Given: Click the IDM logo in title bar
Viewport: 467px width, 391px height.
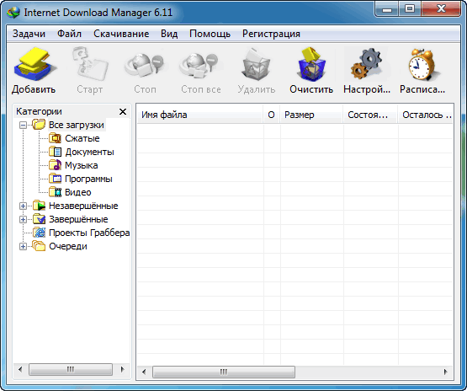Looking at the screenshot, I should 13,13.
